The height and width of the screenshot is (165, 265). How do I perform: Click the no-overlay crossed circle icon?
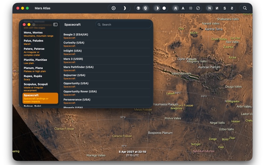(x=198, y=8)
